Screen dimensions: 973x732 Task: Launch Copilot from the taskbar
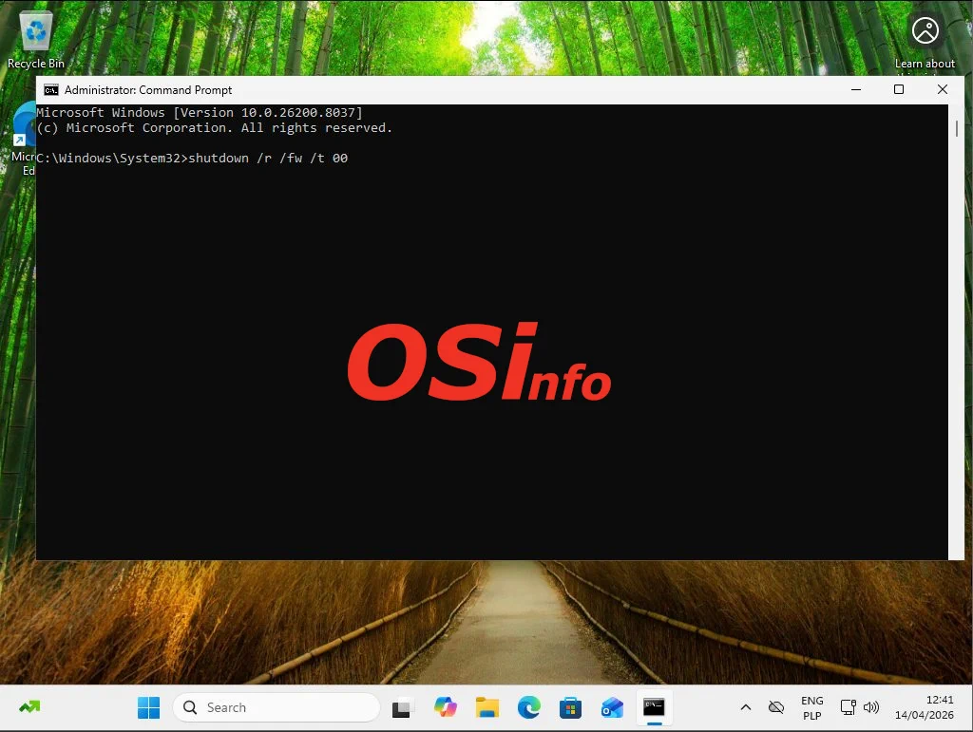click(446, 707)
